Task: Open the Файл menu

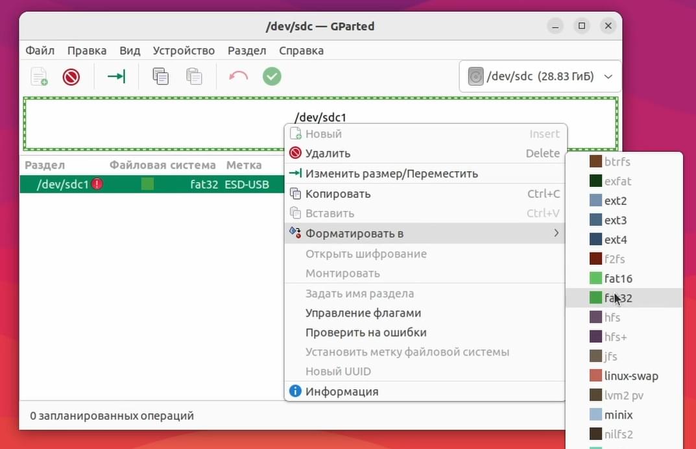Action: click(x=40, y=51)
